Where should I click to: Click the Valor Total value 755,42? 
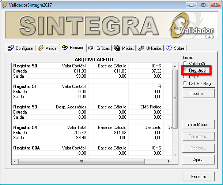pyautogui.click(x=80, y=133)
